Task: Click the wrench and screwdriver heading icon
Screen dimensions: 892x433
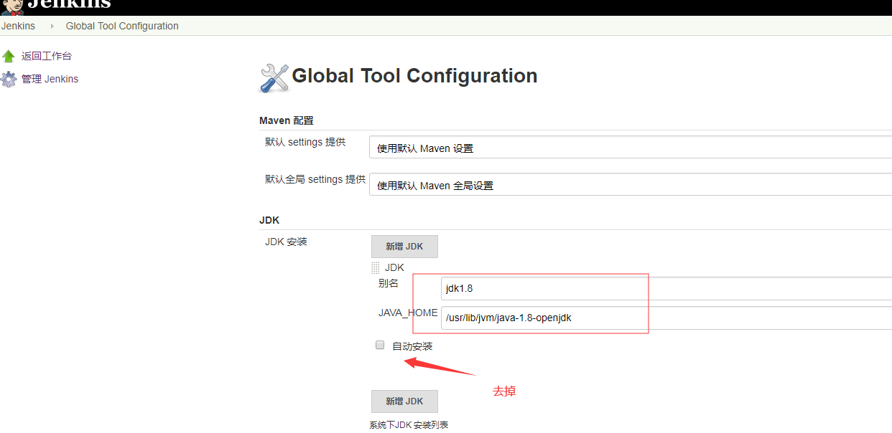Action: click(273, 77)
